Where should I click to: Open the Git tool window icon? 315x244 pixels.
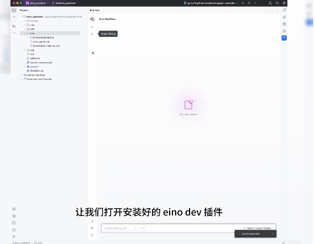click(14, 237)
